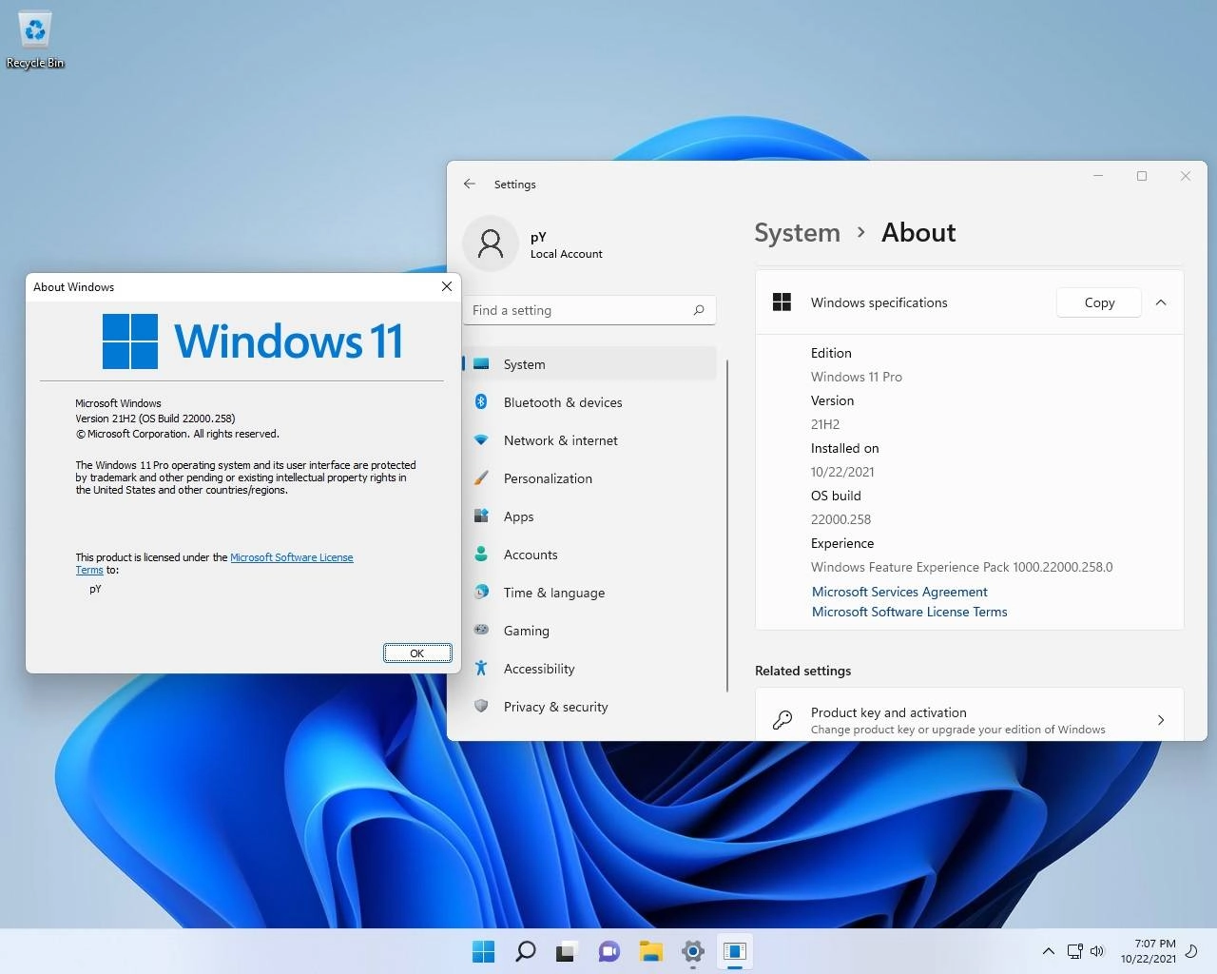Viewport: 1217px width, 974px height.
Task: Open Microsoft Services Agreement link
Action: click(899, 592)
